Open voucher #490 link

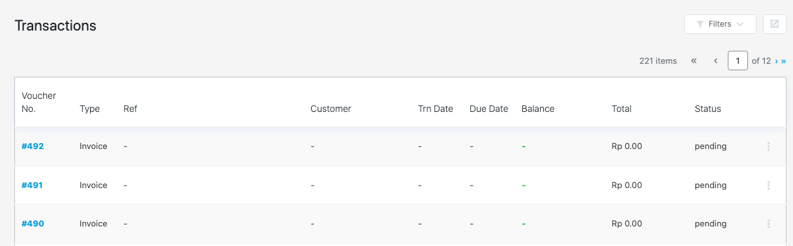33,224
